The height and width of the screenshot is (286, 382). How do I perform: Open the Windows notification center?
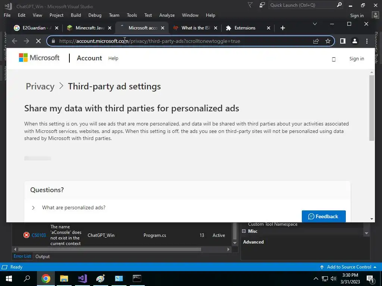tap(370, 279)
